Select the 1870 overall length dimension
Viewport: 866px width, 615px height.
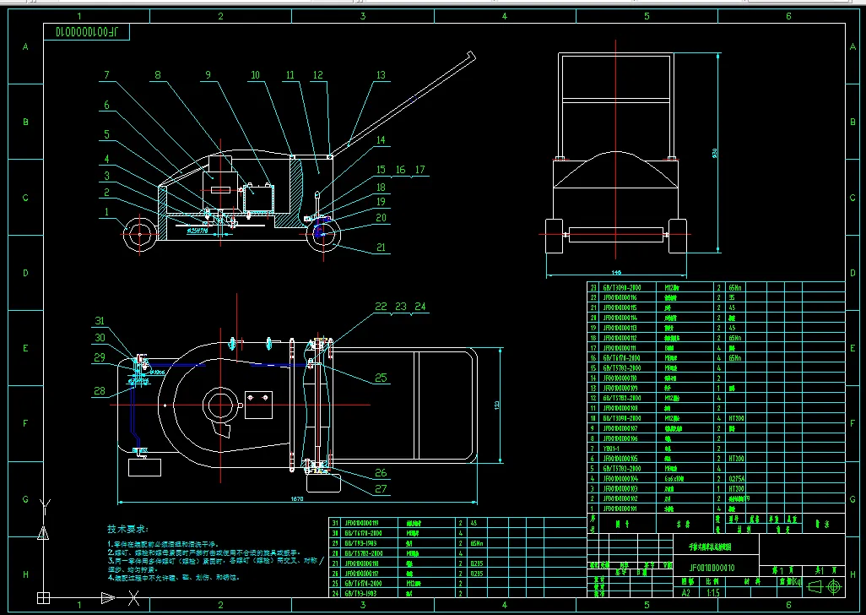coord(297,499)
